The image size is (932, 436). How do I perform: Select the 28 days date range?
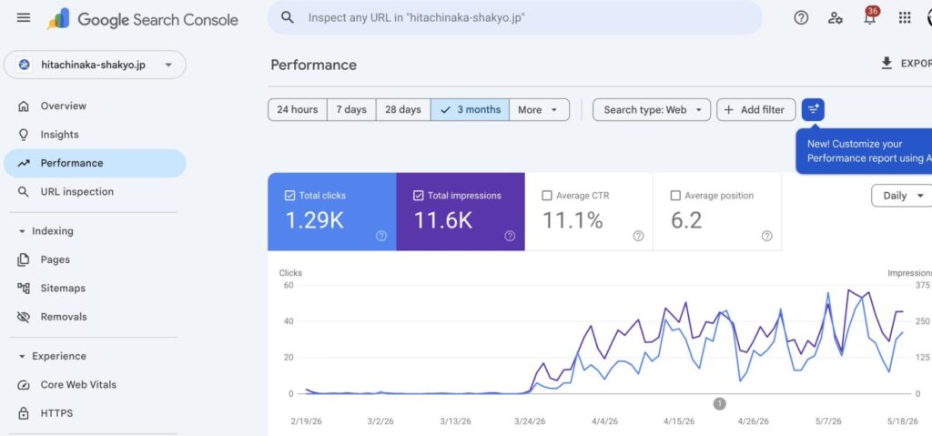[x=403, y=109]
